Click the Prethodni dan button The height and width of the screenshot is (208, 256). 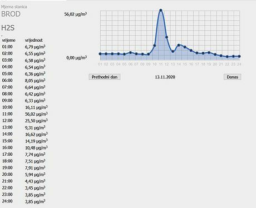(105, 77)
